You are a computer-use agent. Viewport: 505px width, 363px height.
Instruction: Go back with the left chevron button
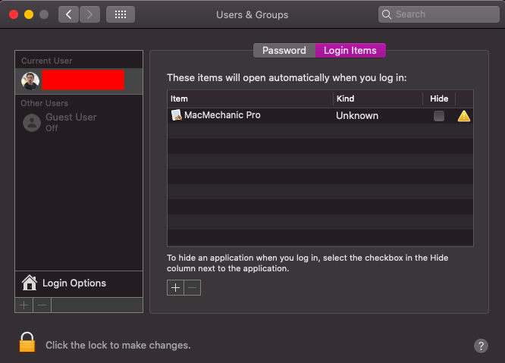click(x=68, y=14)
